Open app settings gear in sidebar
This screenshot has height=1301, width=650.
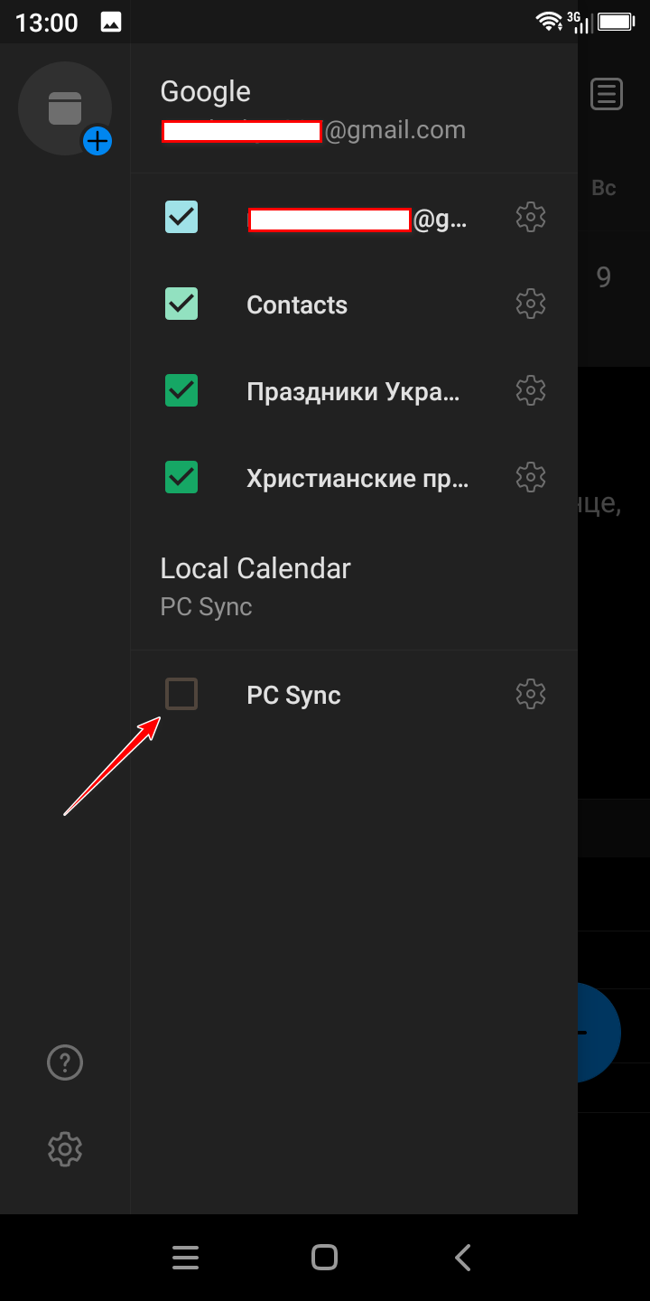coord(65,1149)
